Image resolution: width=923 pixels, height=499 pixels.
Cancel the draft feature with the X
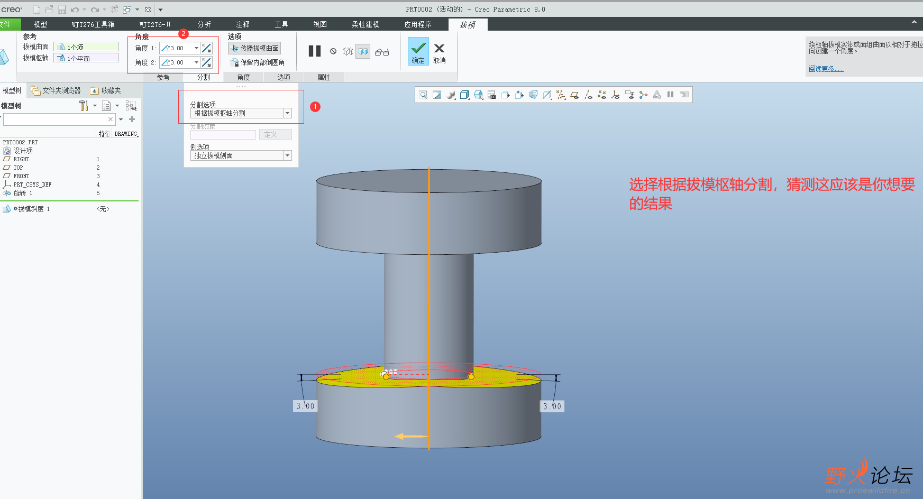439,53
